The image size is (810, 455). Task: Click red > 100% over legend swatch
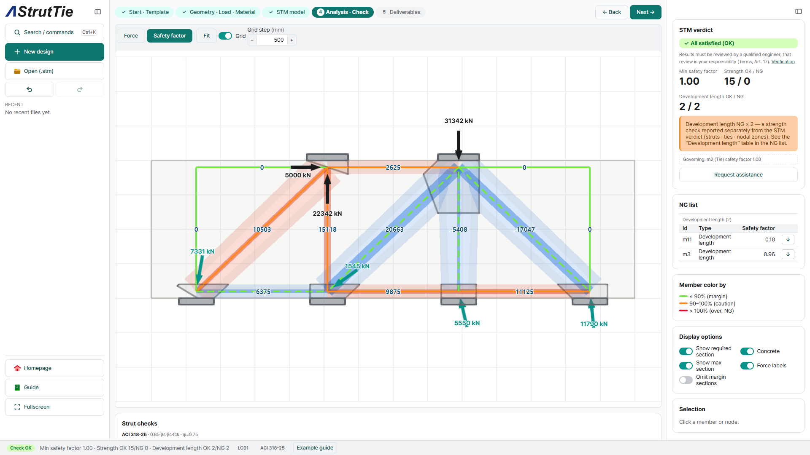(x=683, y=311)
